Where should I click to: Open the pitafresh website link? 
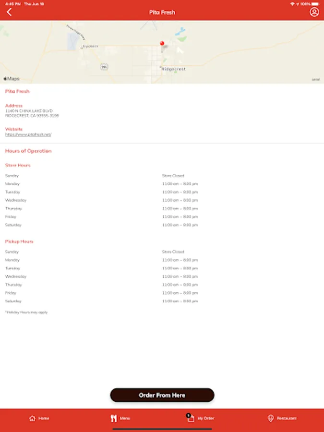(28, 135)
